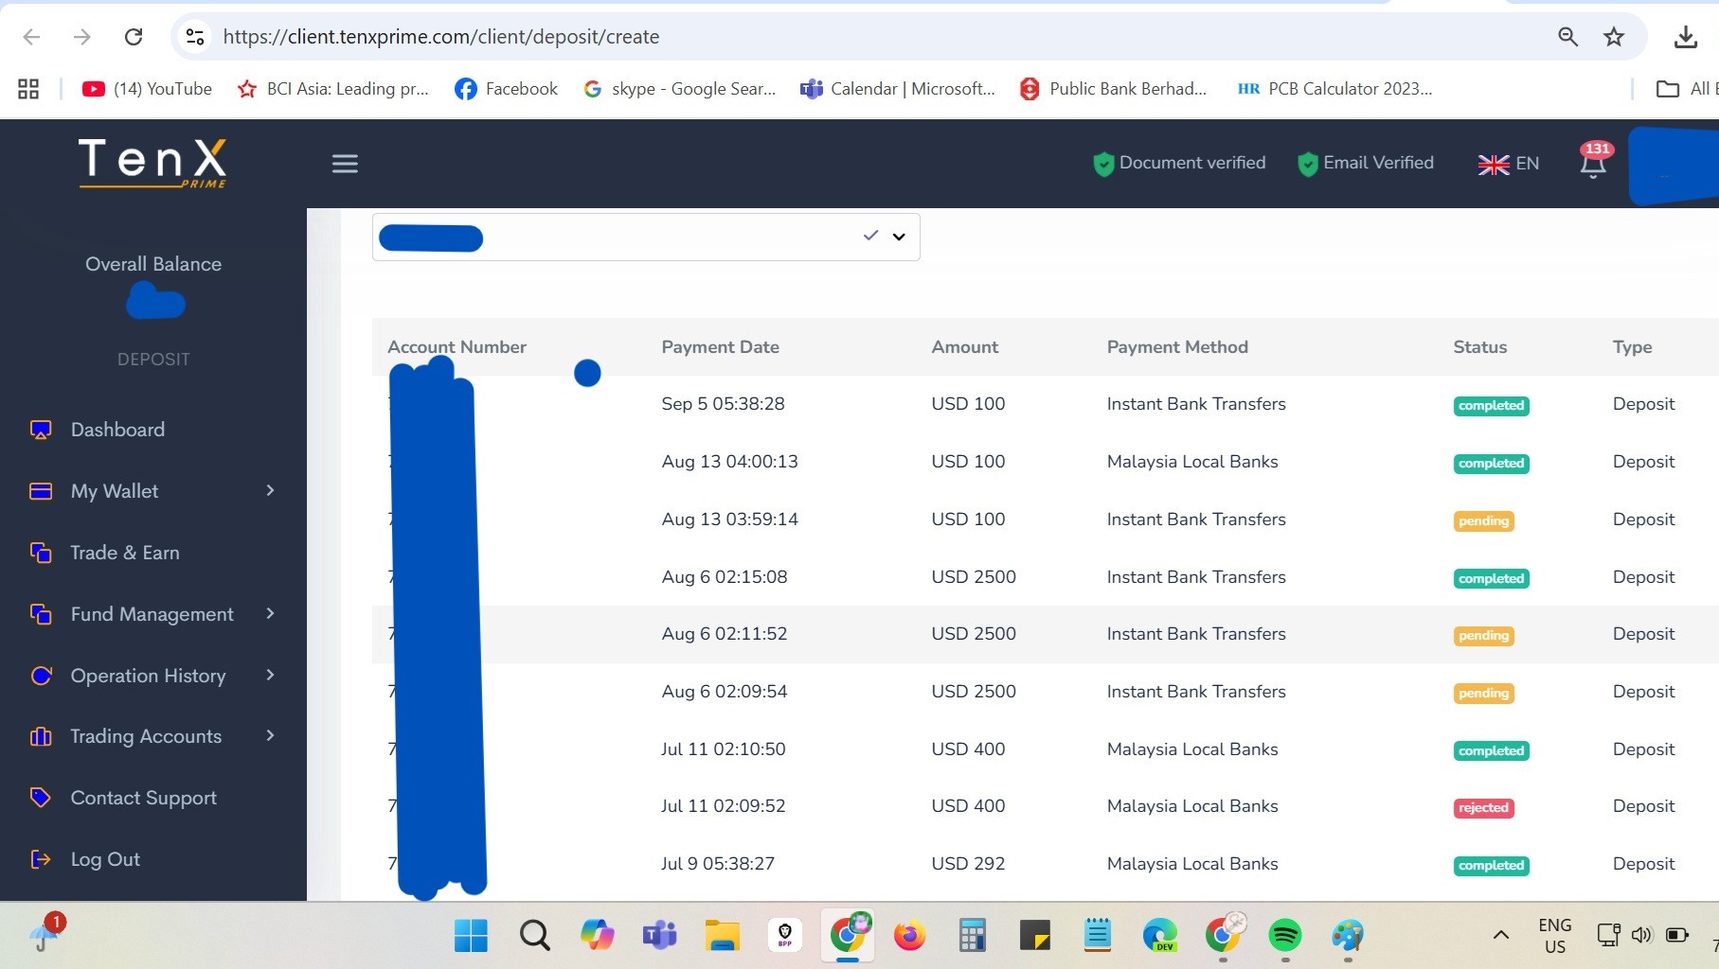Image resolution: width=1719 pixels, height=969 pixels.
Task: Switch language via EN selector
Action: (1509, 164)
